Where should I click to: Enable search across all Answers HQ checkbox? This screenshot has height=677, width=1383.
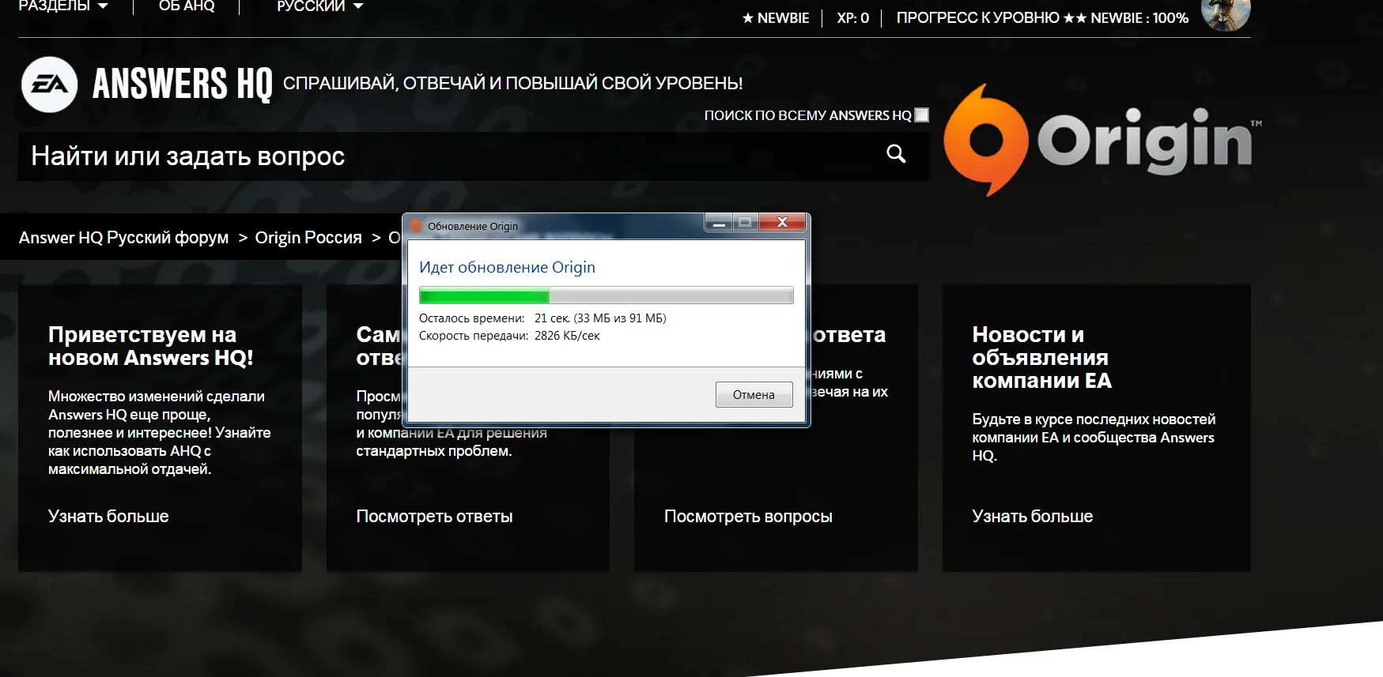point(921,115)
